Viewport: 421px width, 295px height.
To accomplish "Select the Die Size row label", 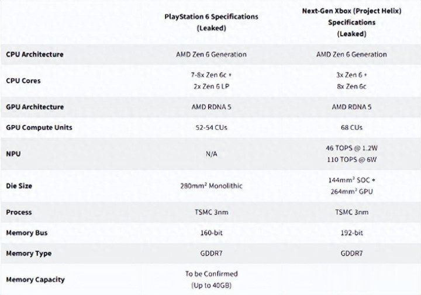I will click(19, 186).
